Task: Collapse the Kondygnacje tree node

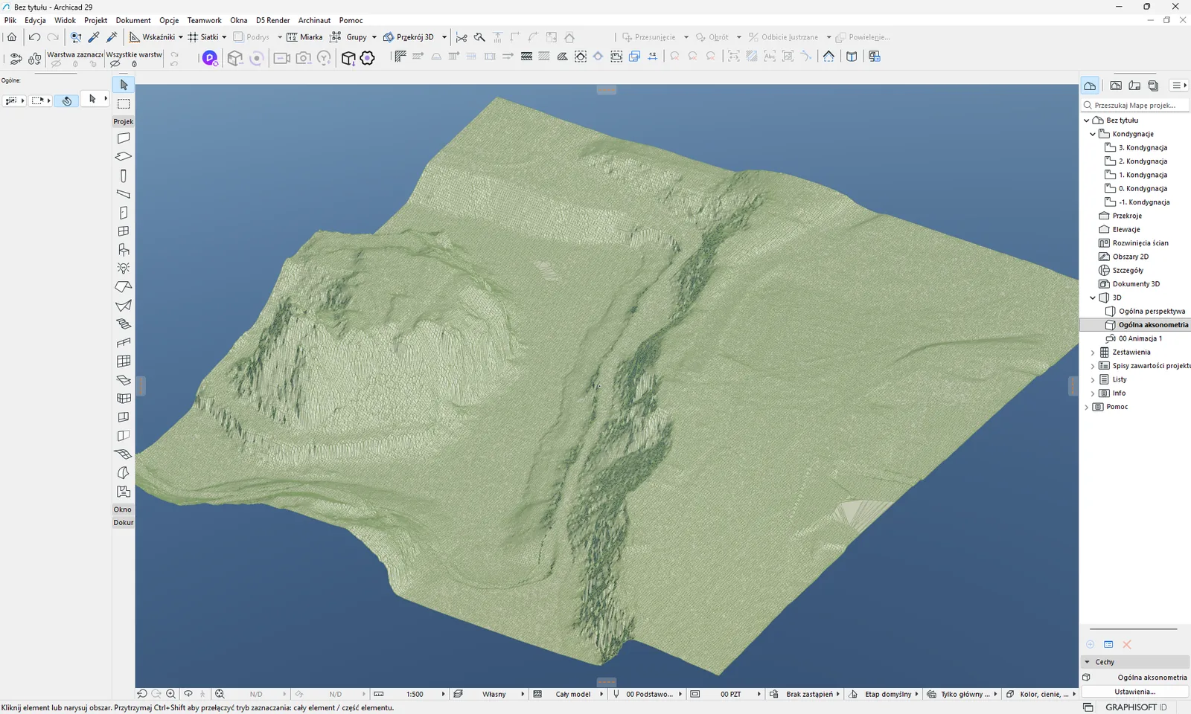Action: [1093, 134]
